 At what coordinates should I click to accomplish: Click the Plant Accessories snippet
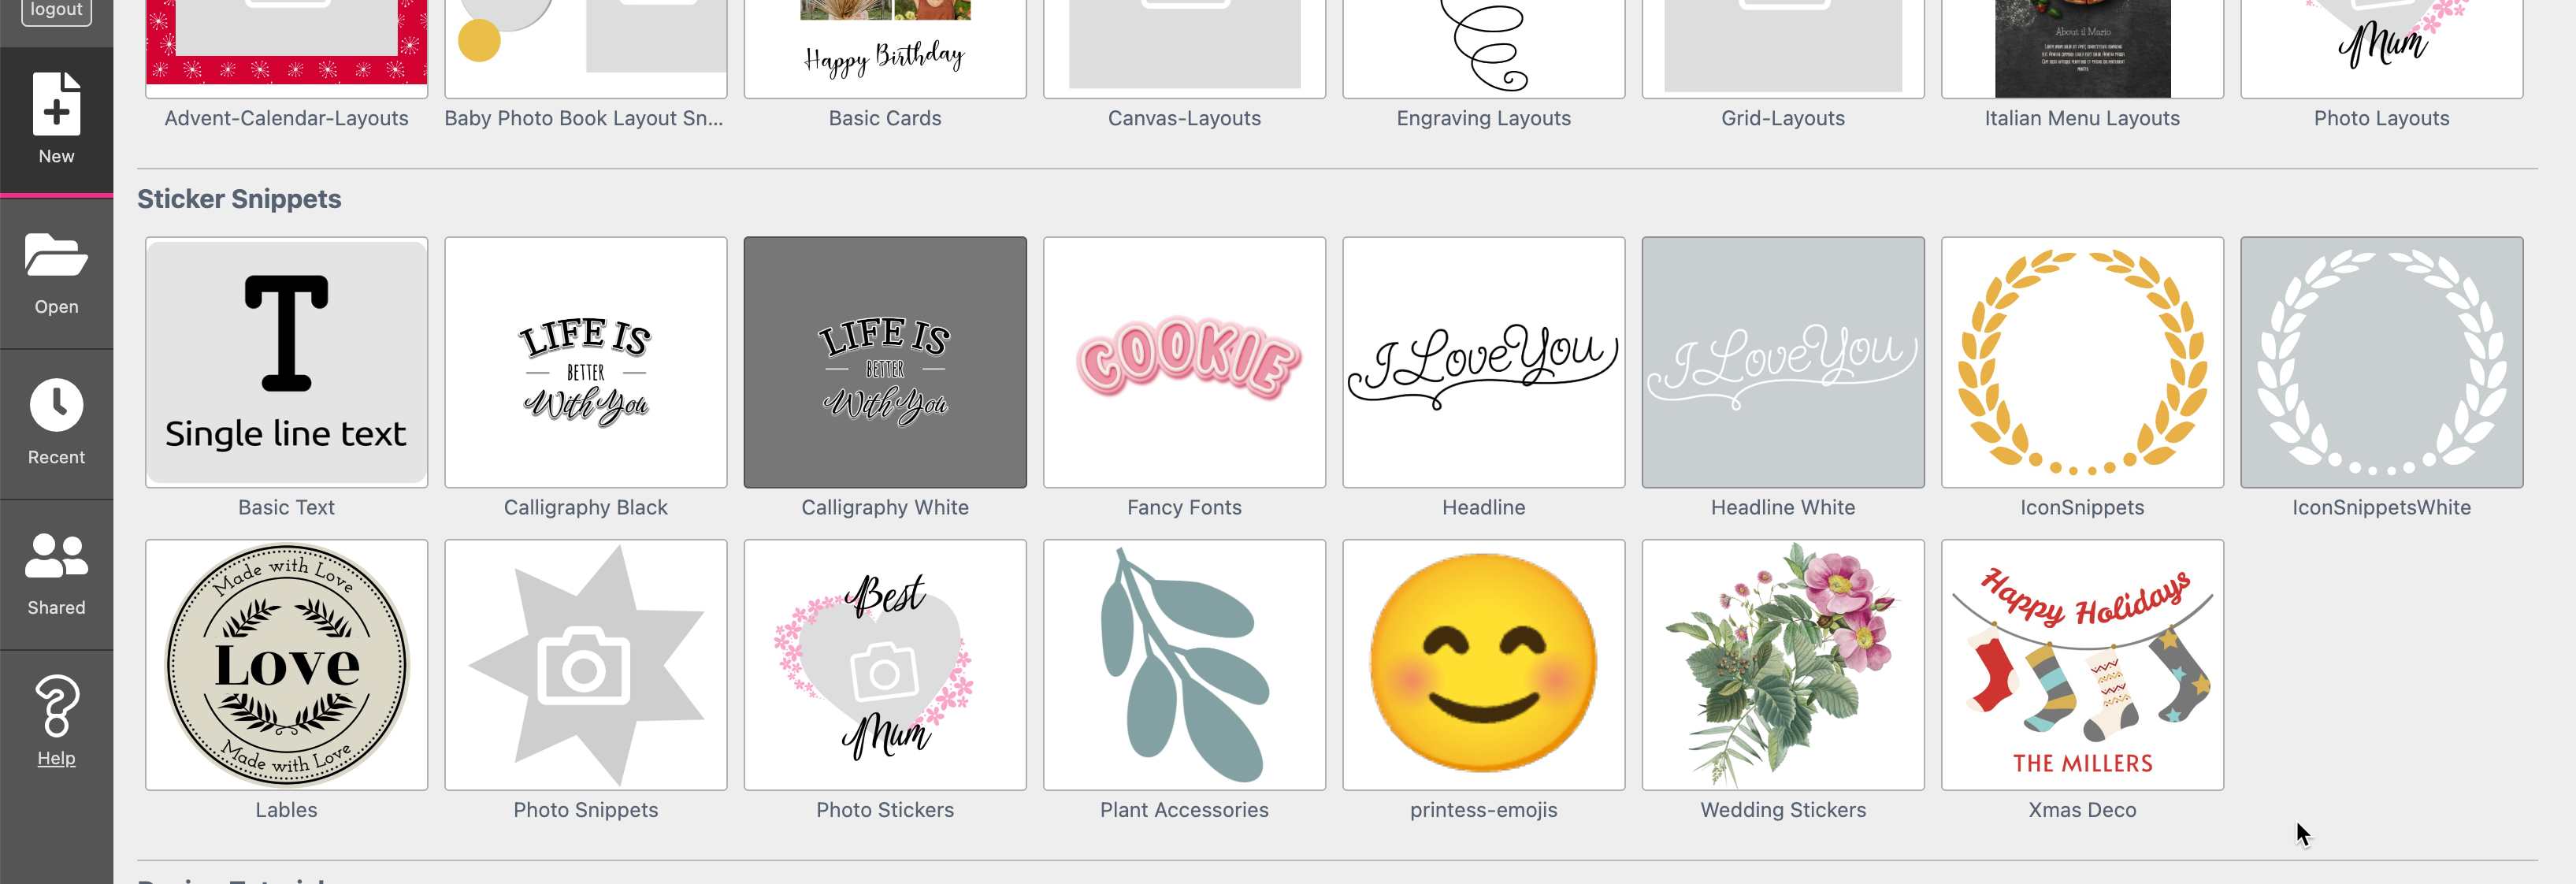[1183, 666]
